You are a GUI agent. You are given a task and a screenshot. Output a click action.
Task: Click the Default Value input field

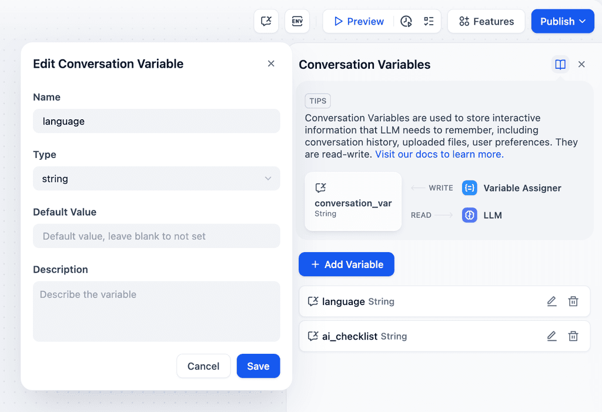click(x=156, y=236)
